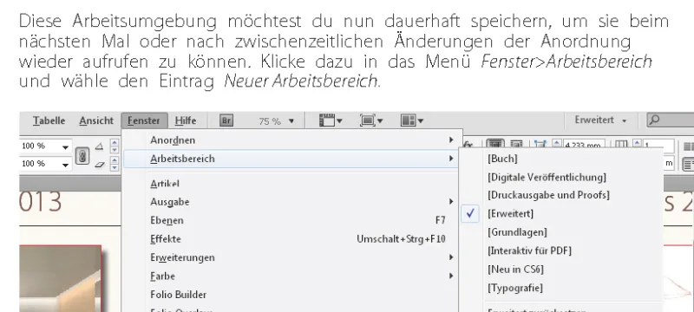Open Adobe Bridge via the Br icon
694x312 pixels.
pos(226,120)
